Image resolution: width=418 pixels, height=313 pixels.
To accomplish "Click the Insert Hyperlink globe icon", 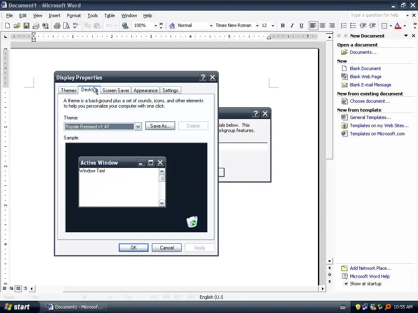I will tap(125, 26).
